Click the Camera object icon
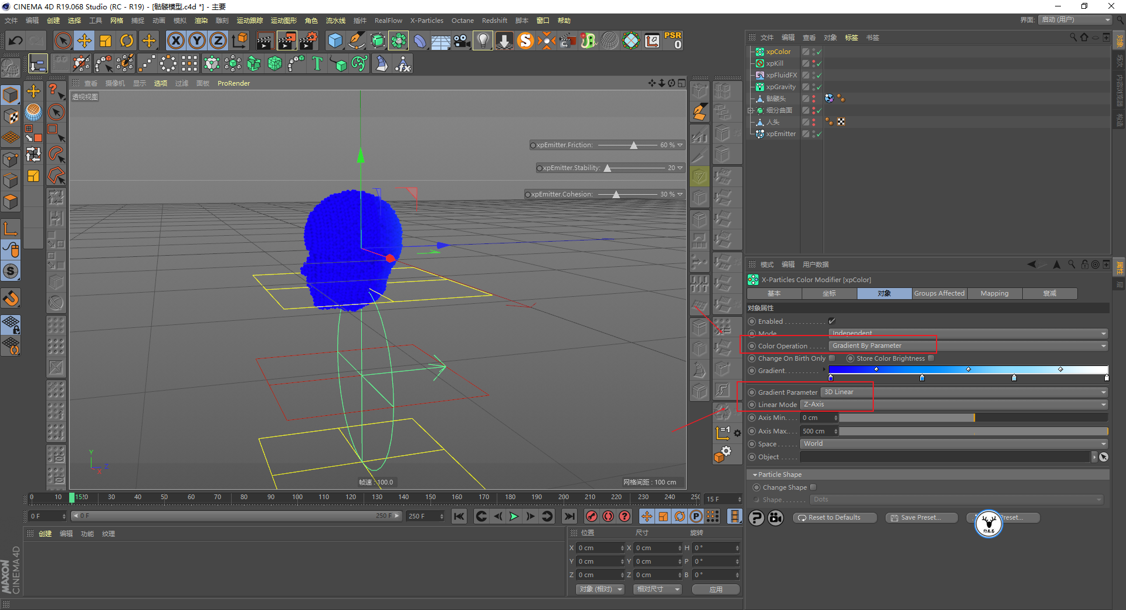 462,40
